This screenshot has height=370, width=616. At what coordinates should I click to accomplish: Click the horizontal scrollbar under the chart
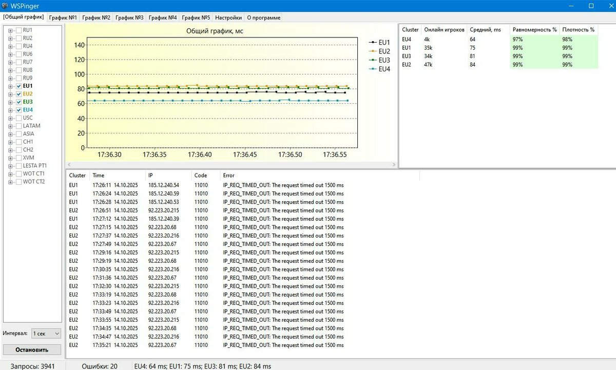(231, 165)
